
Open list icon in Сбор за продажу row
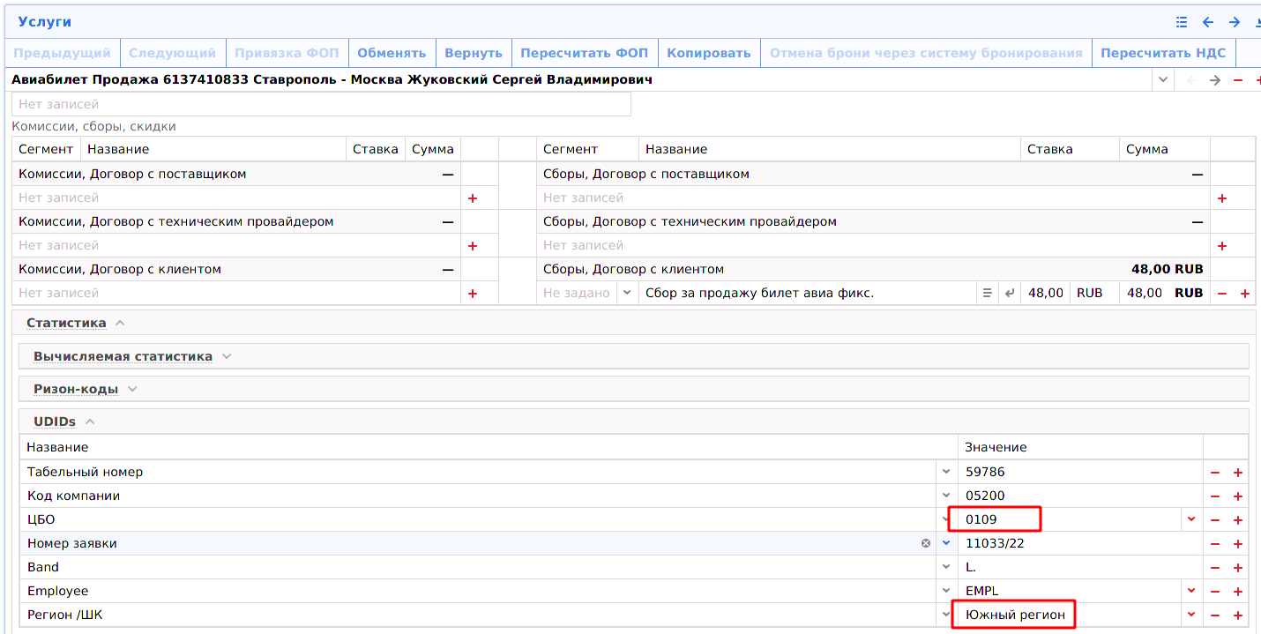click(x=988, y=294)
